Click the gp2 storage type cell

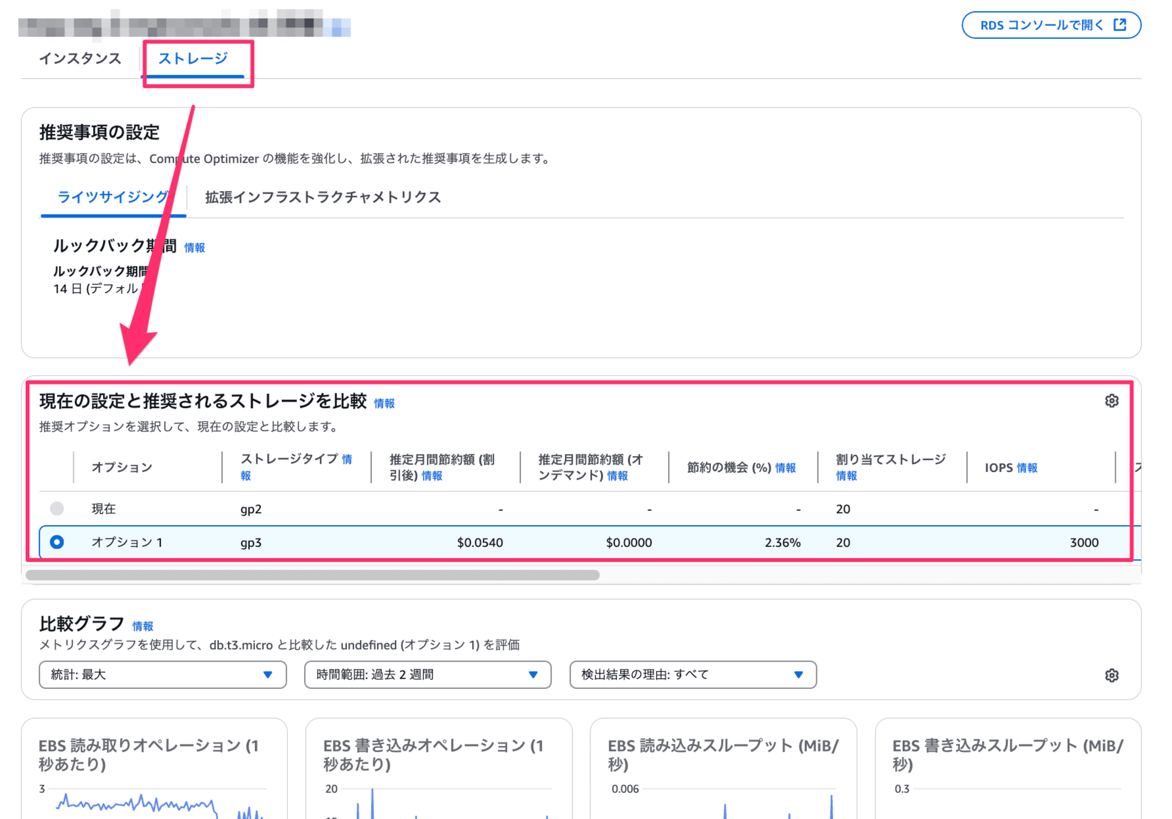251,509
